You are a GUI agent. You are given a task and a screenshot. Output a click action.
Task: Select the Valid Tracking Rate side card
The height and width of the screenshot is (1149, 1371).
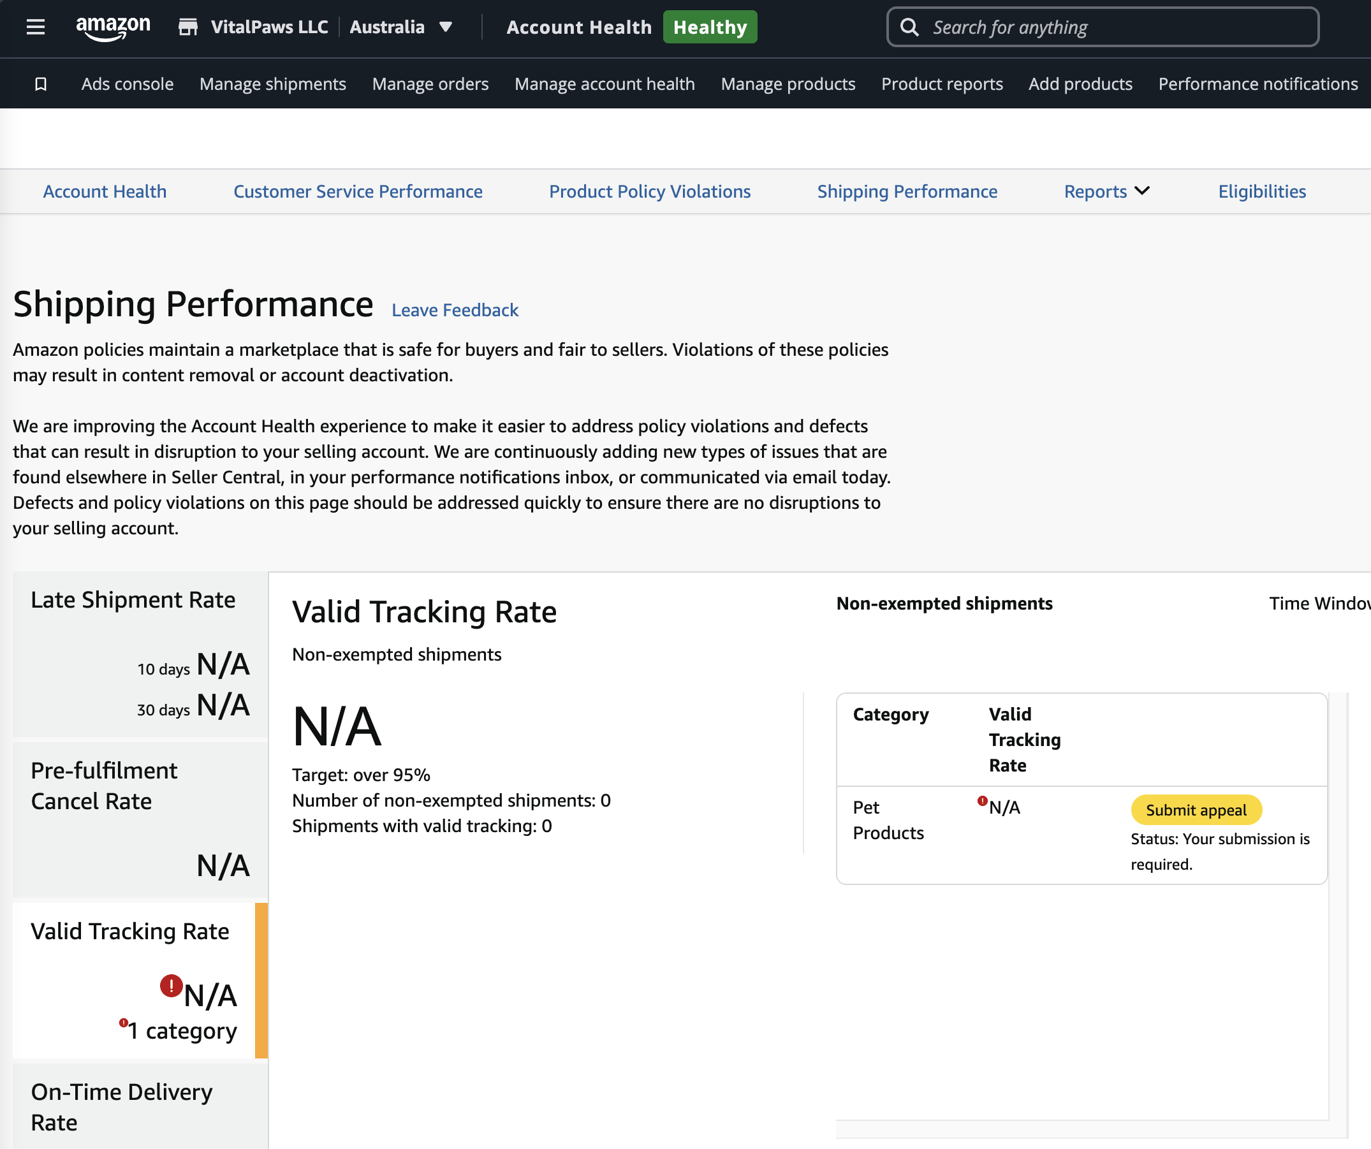(x=140, y=981)
